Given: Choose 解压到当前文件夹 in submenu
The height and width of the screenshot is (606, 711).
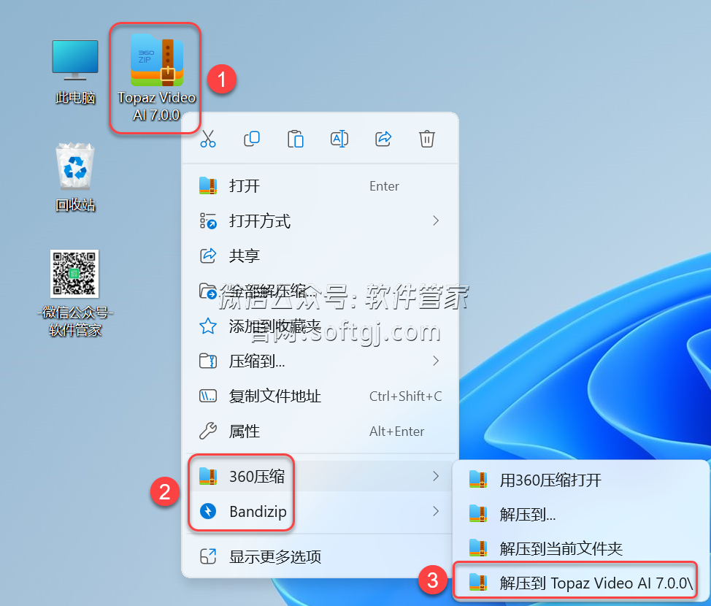Looking at the screenshot, I should (x=580, y=548).
